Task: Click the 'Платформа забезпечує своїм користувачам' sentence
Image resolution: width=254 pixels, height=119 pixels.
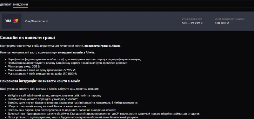Action: [x=60, y=46]
